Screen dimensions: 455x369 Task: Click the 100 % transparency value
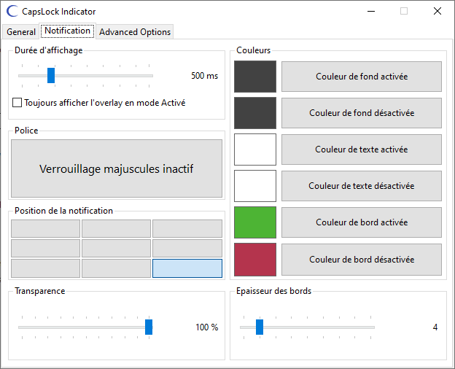[207, 327]
